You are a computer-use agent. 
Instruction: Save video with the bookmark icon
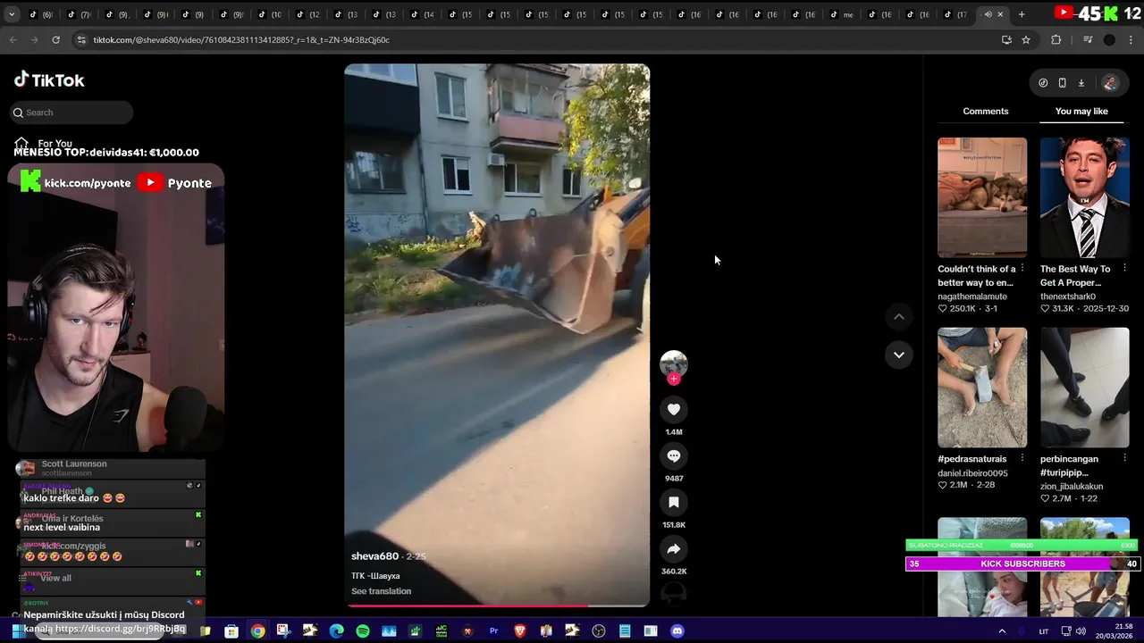pyautogui.click(x=674, y=502)
